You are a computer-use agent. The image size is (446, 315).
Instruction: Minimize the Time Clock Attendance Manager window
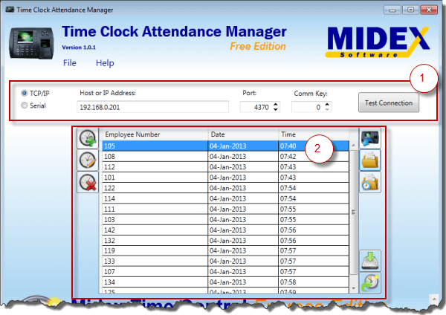(x=392, y=10)
